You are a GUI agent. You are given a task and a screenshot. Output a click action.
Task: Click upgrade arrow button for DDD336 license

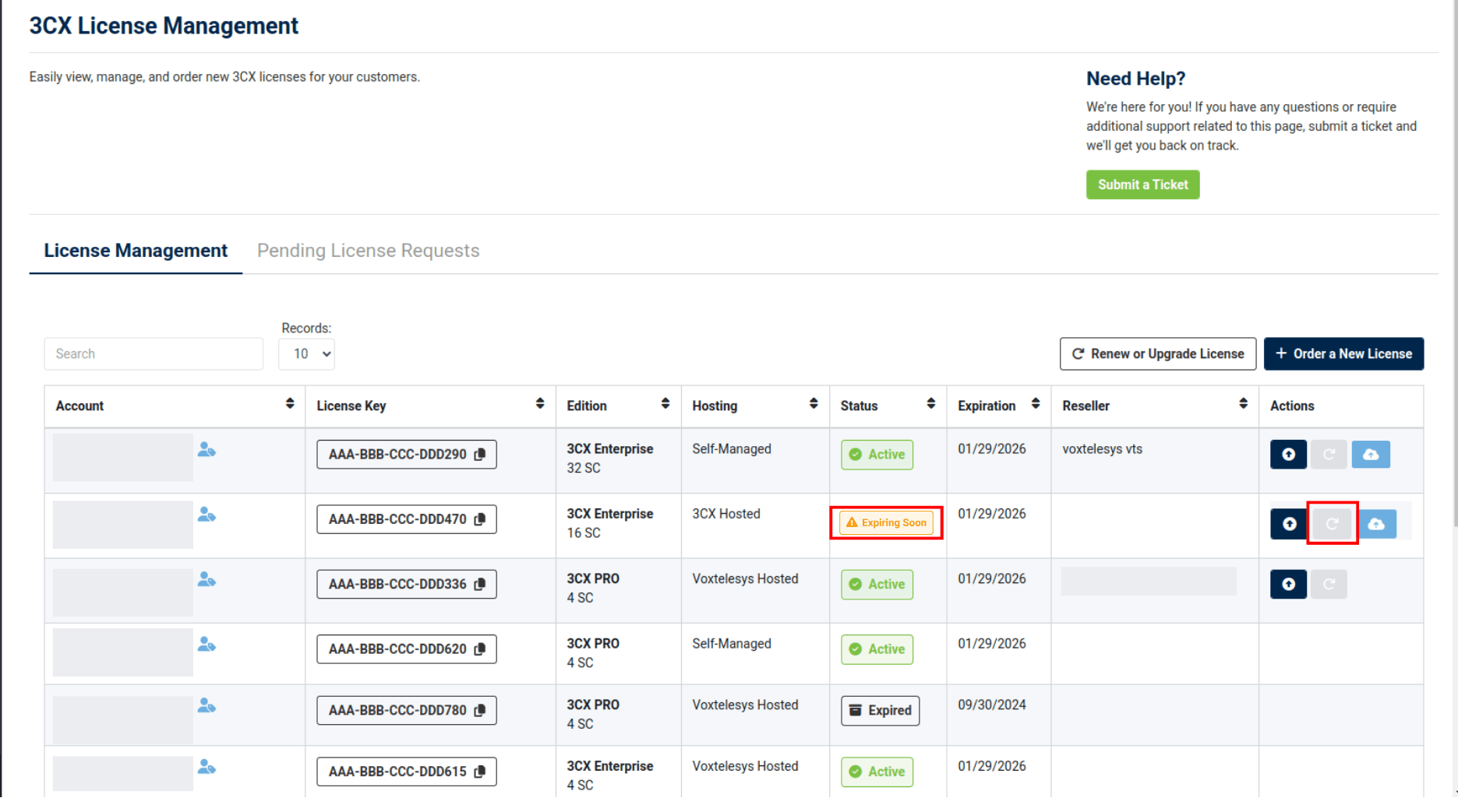click(1288, 585)
